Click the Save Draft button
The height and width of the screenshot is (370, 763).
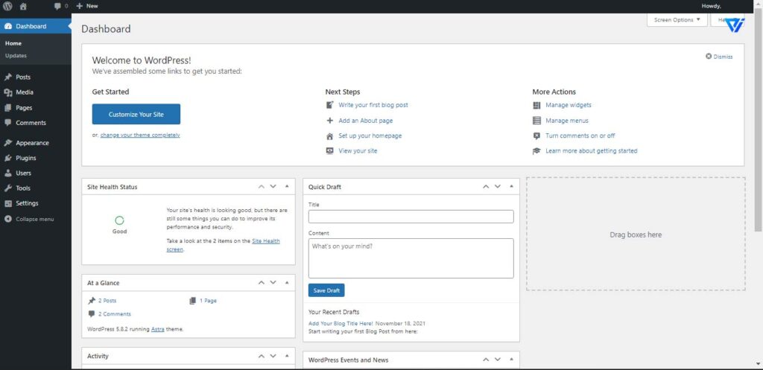pos(326,290)
